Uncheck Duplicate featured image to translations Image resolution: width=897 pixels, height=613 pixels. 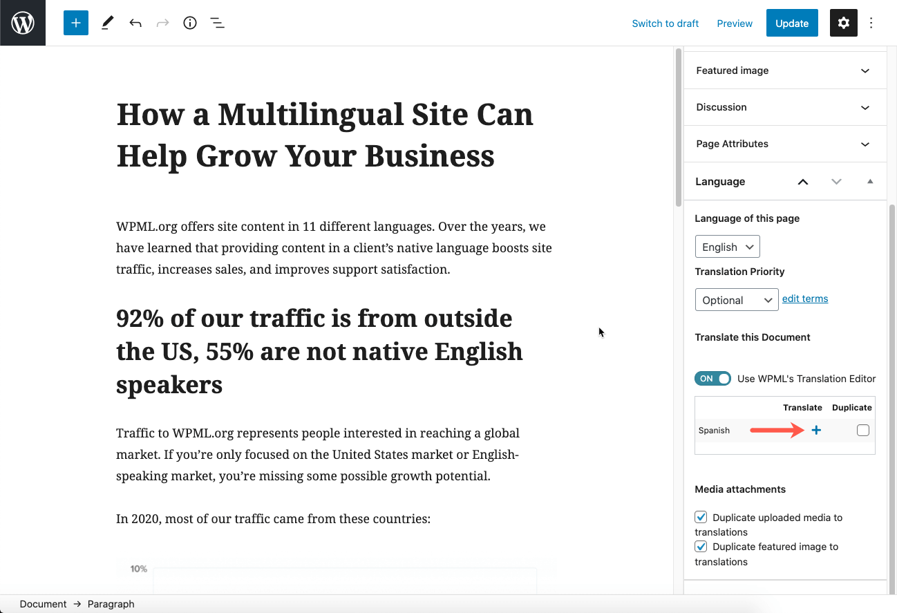[x=701, y=546]
